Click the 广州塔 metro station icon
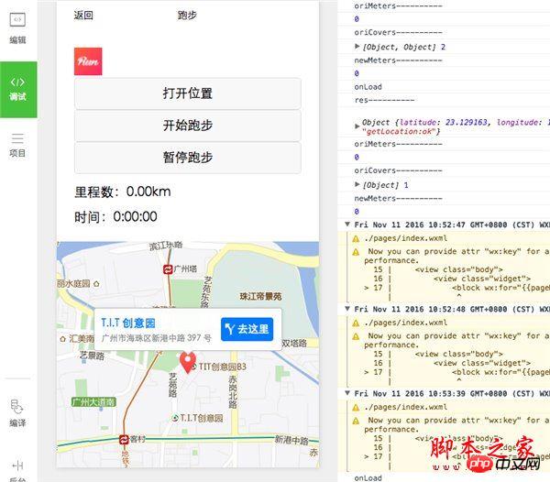The width and height of the screenshot is (550, 482). coord(168,269)
